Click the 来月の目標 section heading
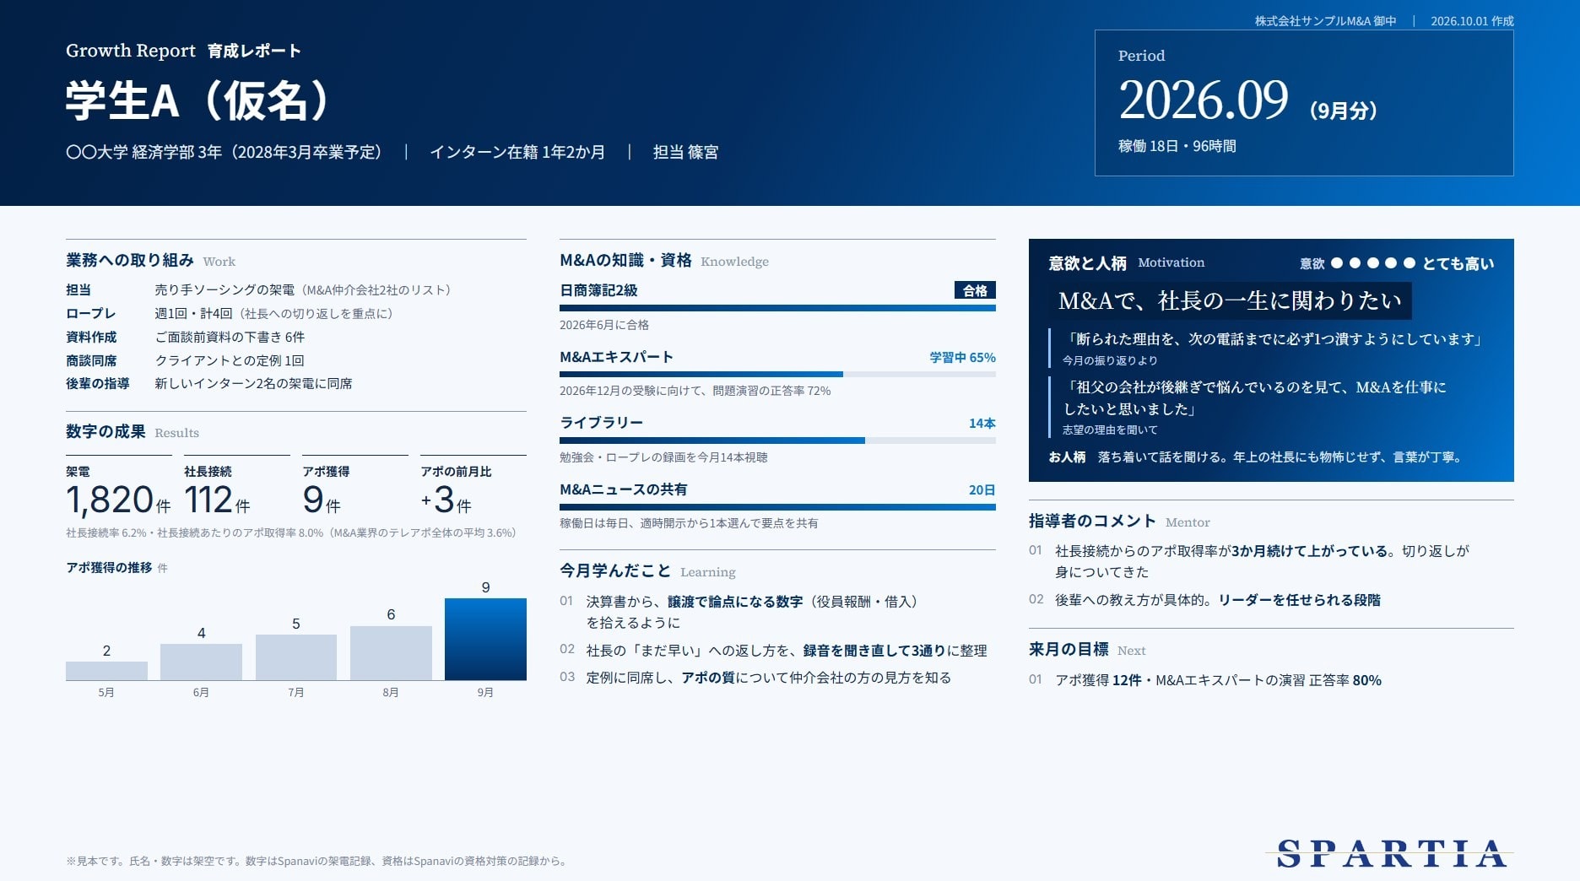Image resolution: width=1580 pixels, height=881 pixels. 1069,649
